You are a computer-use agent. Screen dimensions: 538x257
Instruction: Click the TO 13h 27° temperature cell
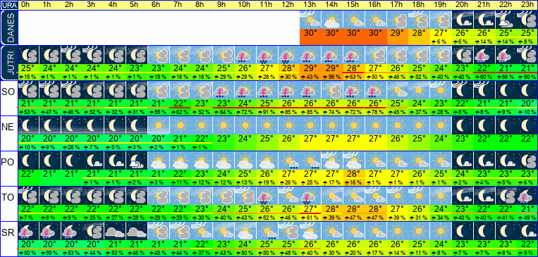(x=310, y=208)
